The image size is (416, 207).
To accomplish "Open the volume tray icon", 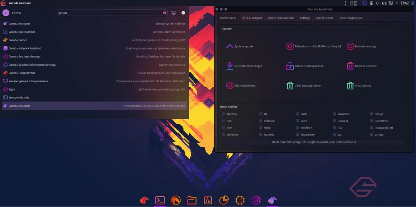I will [x=378, y=3].
